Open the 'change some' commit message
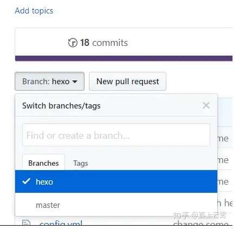 [201, 223]
